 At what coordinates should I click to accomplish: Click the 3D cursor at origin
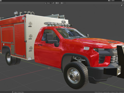coord(49,68)
